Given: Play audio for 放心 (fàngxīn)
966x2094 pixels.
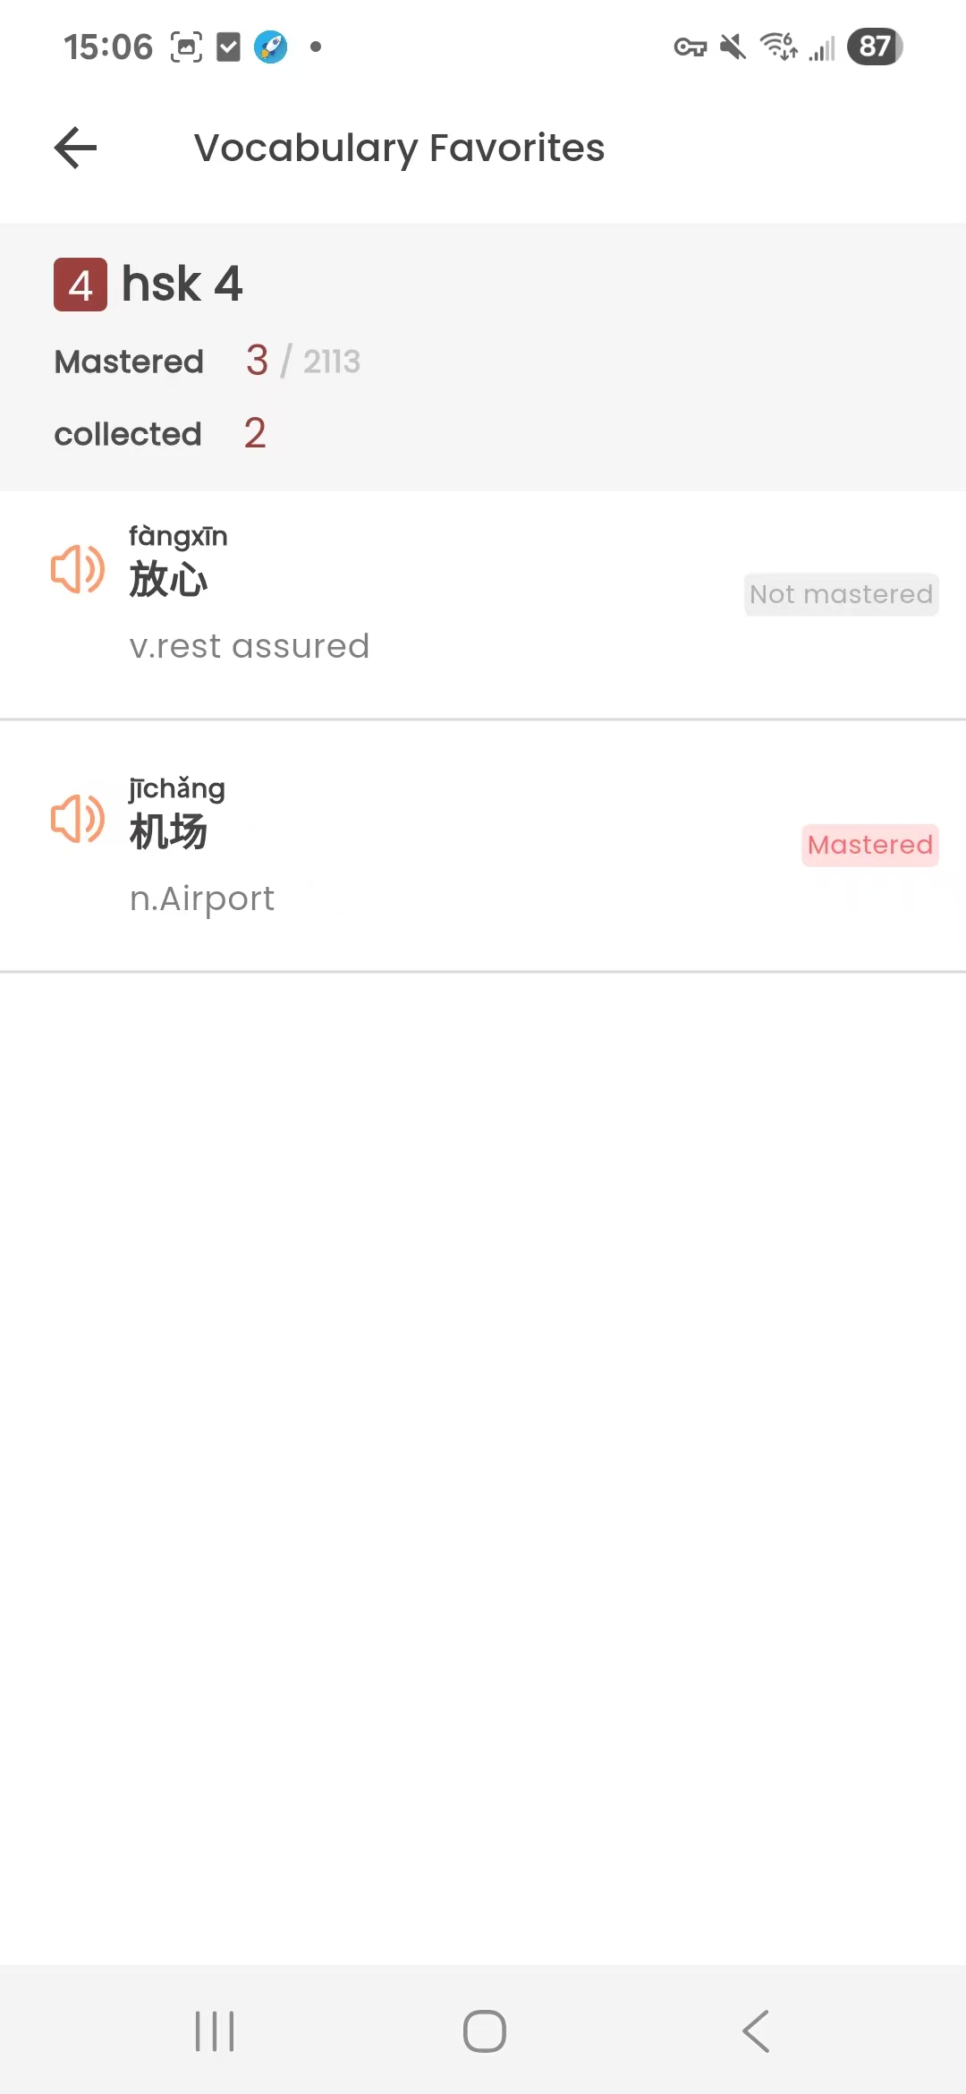Looking at the screenshot, I should coord(78,569).
